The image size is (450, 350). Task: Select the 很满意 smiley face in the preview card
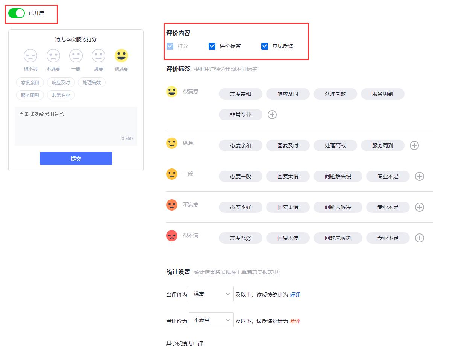coord(121,55)
